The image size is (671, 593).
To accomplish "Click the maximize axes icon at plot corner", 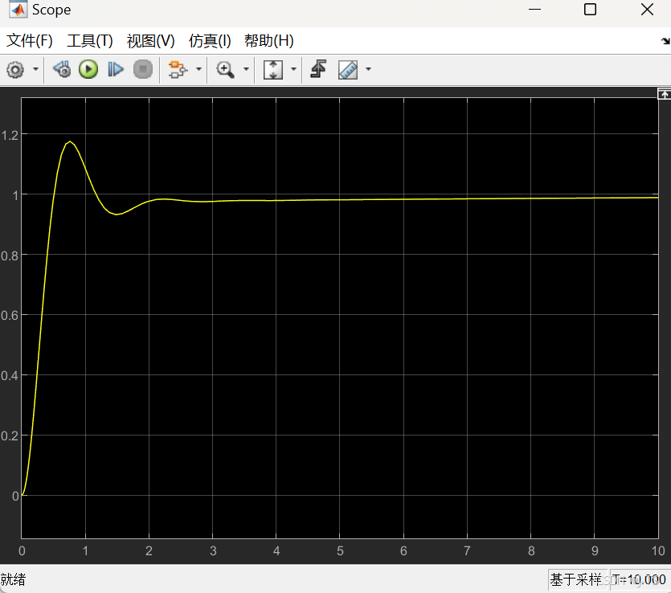I will click(664, 94).
